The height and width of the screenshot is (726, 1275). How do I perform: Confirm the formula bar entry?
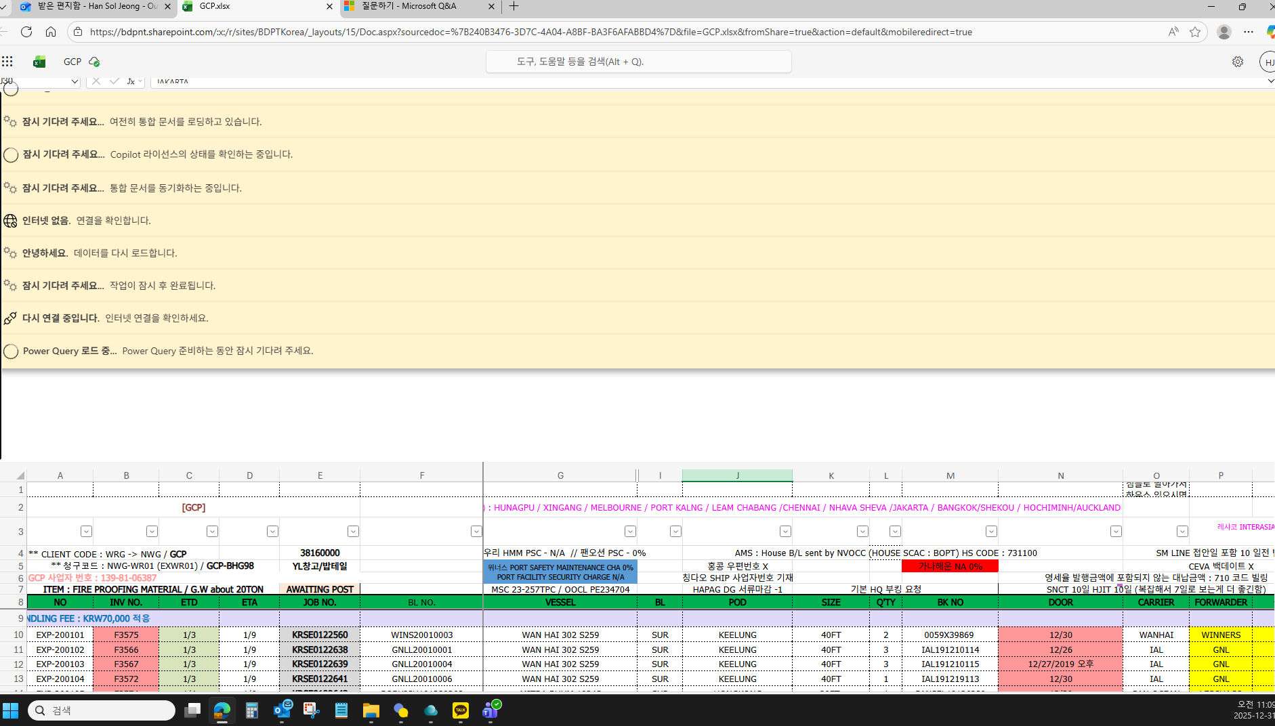[114, 81]
